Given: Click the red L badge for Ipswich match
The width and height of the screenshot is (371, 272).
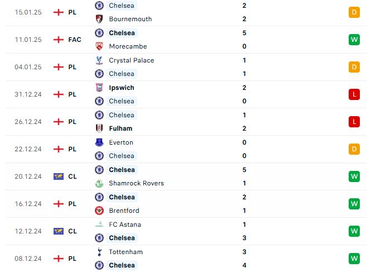Looking at the screenshot, I should pos(354,94).
